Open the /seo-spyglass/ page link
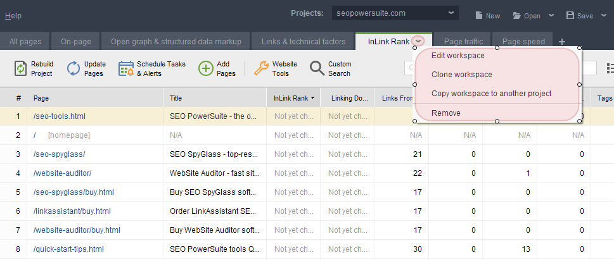Screen dimensions: 614x260 pyautogui.click(x=60, y=154)
